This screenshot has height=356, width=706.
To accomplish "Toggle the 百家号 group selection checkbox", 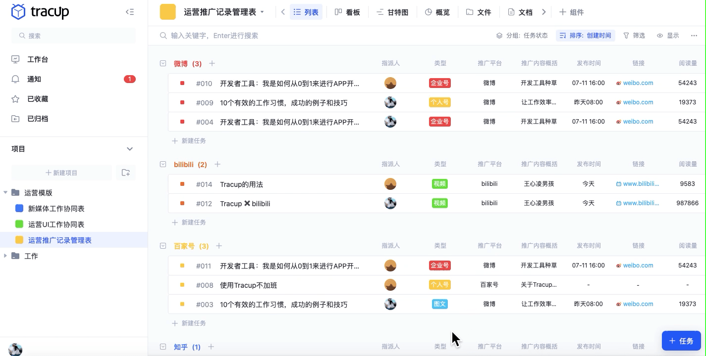I will [163, 246].
